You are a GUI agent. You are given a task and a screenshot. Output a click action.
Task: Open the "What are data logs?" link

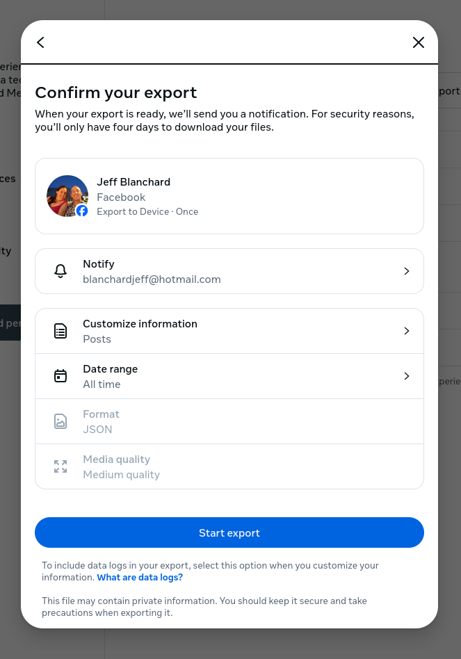coord(140,578)
